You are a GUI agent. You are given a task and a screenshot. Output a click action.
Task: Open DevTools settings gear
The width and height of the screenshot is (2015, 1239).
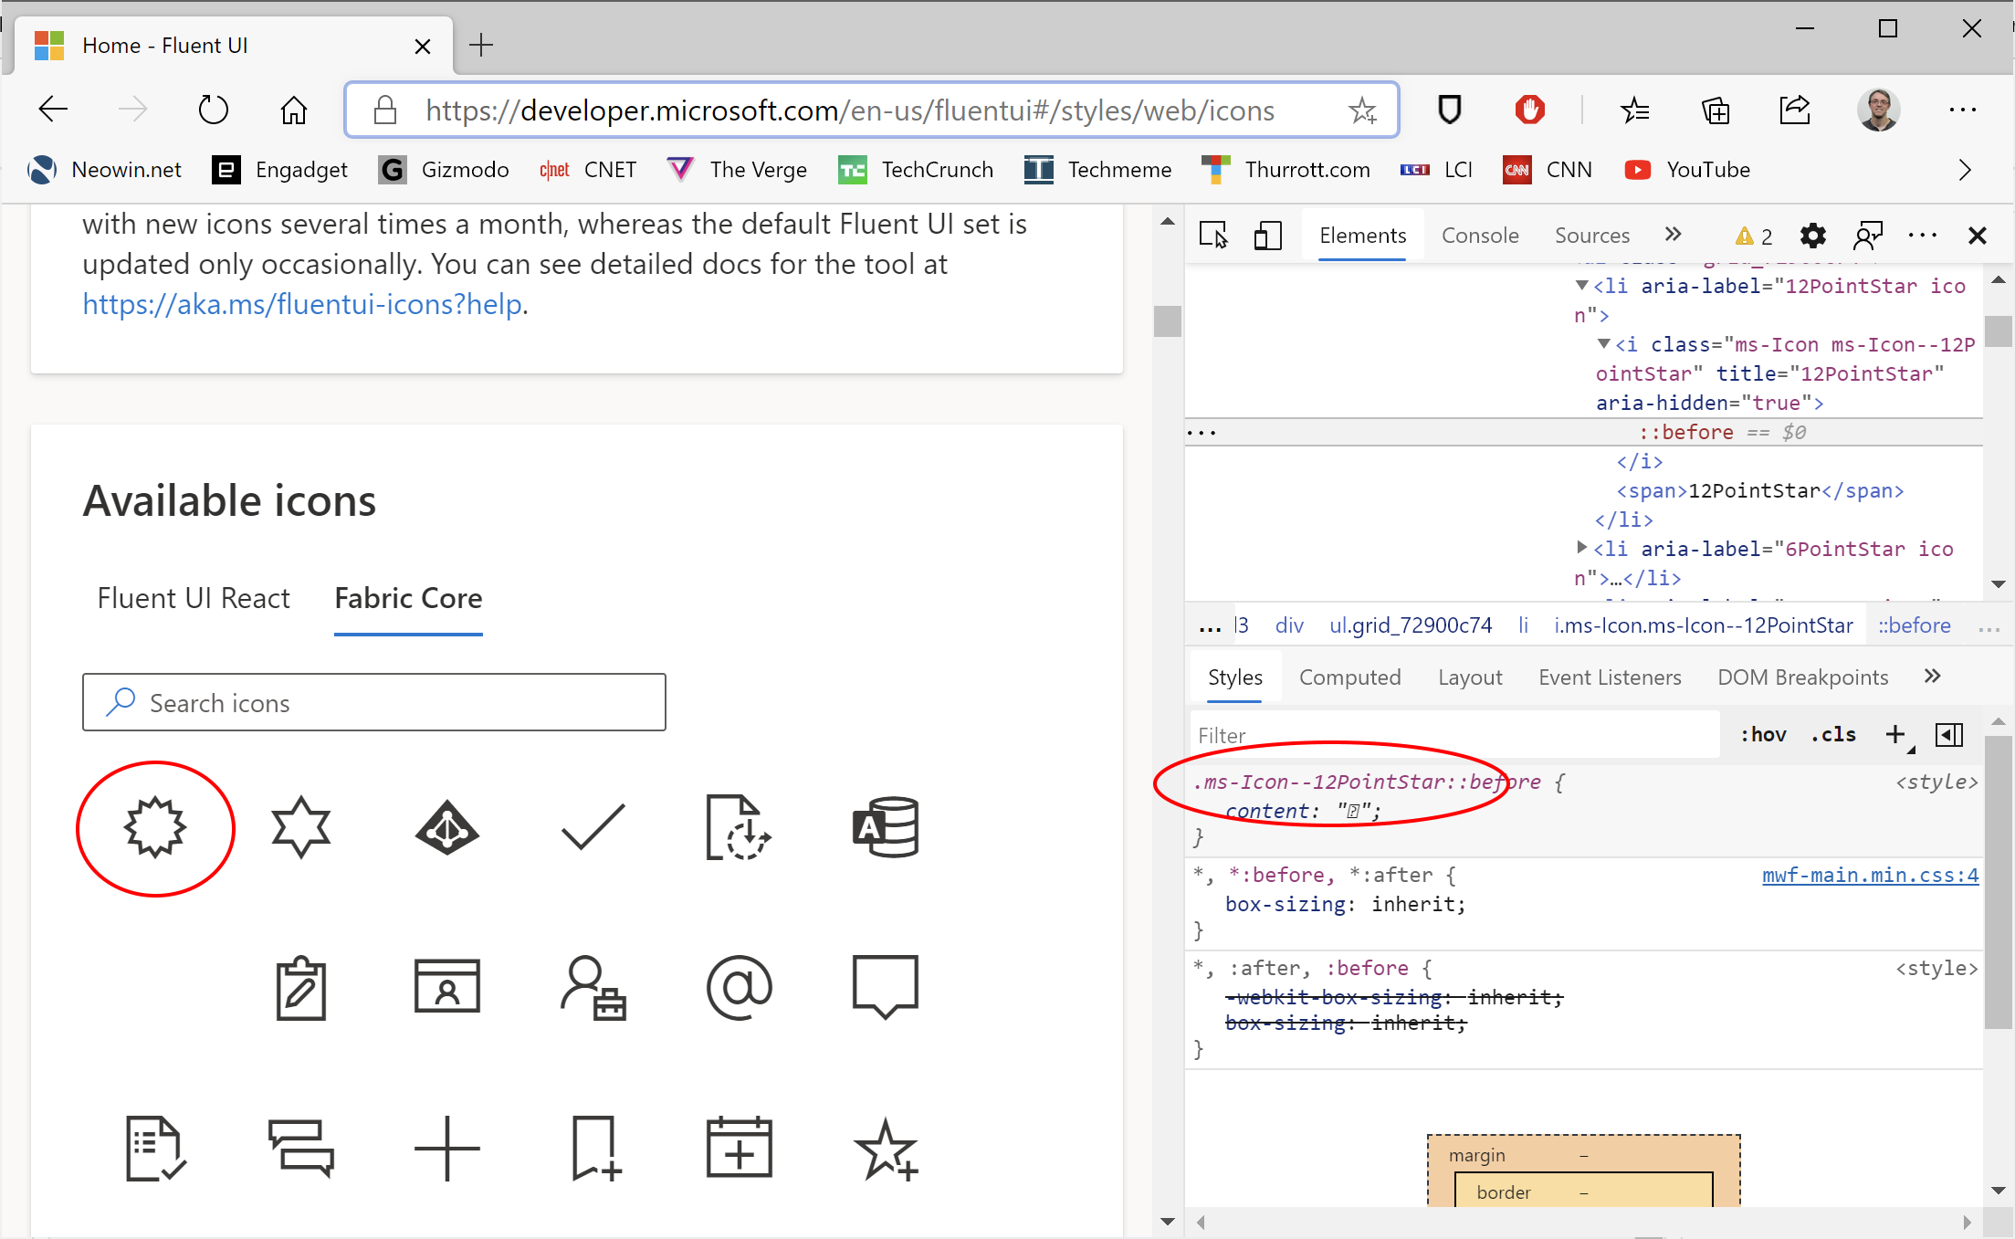coord(1812,236)
